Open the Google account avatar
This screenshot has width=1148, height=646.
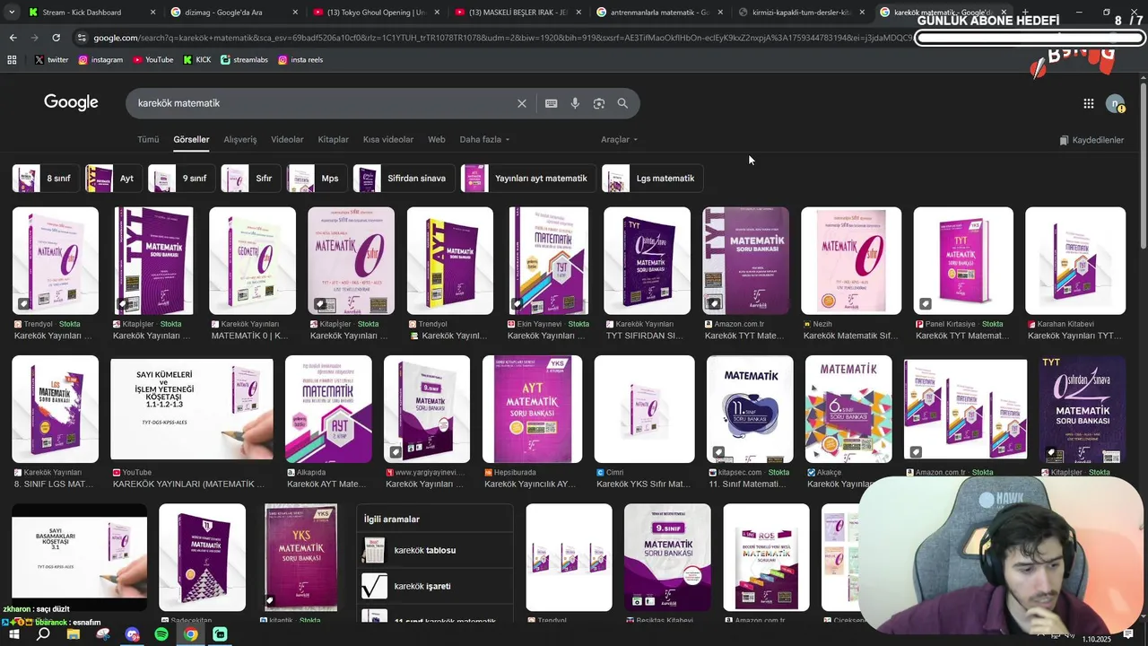[x=1115, y=104]
